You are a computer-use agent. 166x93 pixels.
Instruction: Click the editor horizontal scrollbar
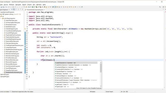[x=96, y=89]
